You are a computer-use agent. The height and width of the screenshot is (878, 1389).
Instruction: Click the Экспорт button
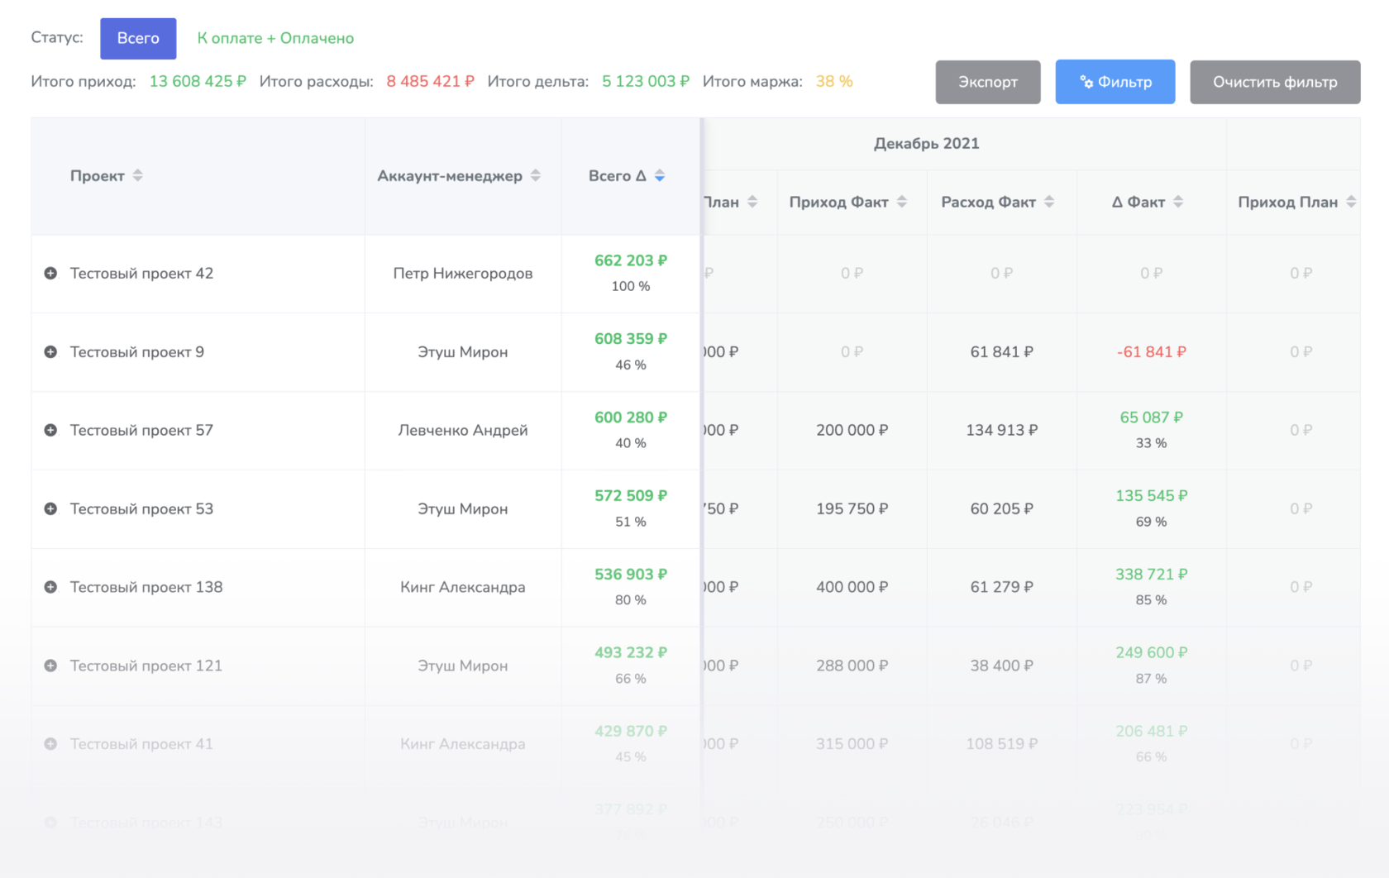click(x=987, y=82)
